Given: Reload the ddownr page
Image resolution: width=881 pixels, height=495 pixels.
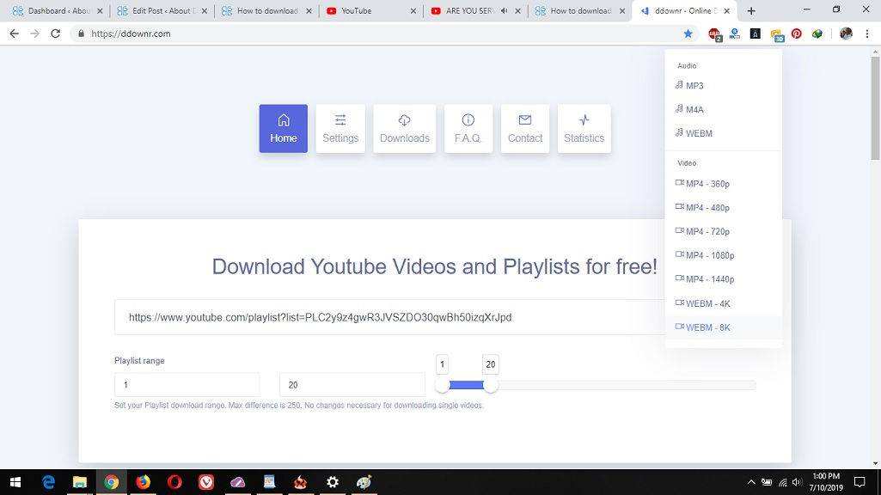Looking at the screenshot, I should point(55,34).
